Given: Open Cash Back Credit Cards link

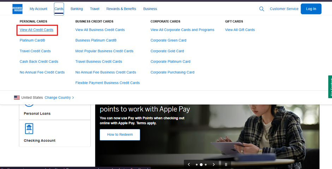Looking at the screenshot, I should pyautogui.click(x=39, y=62).
